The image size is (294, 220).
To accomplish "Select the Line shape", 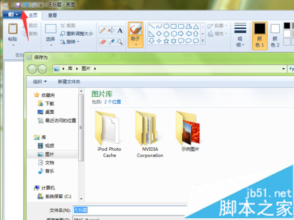I will tap(152, 26).
